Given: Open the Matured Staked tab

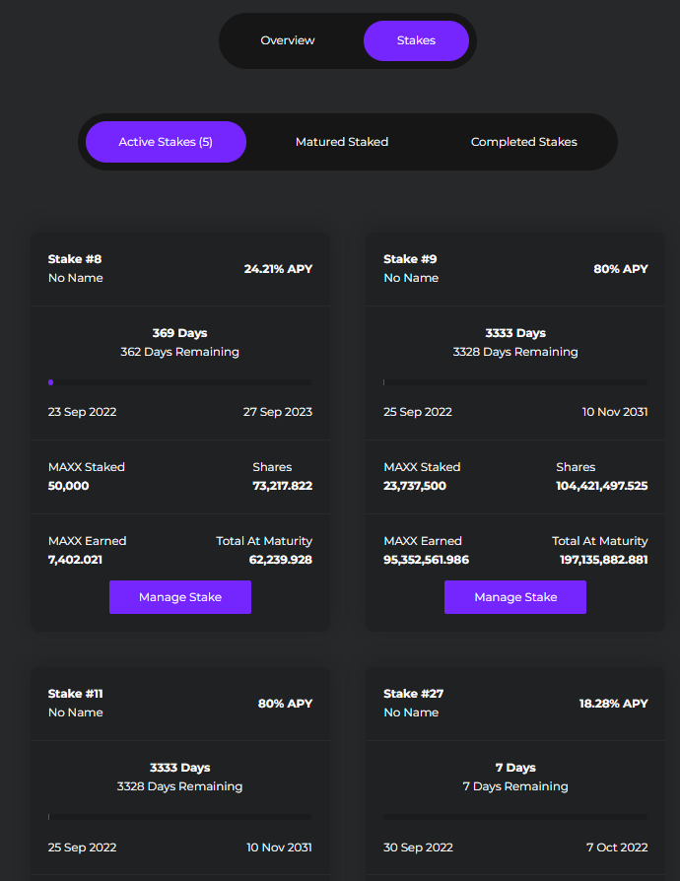Looking at the screenshot, I should 342,142.
